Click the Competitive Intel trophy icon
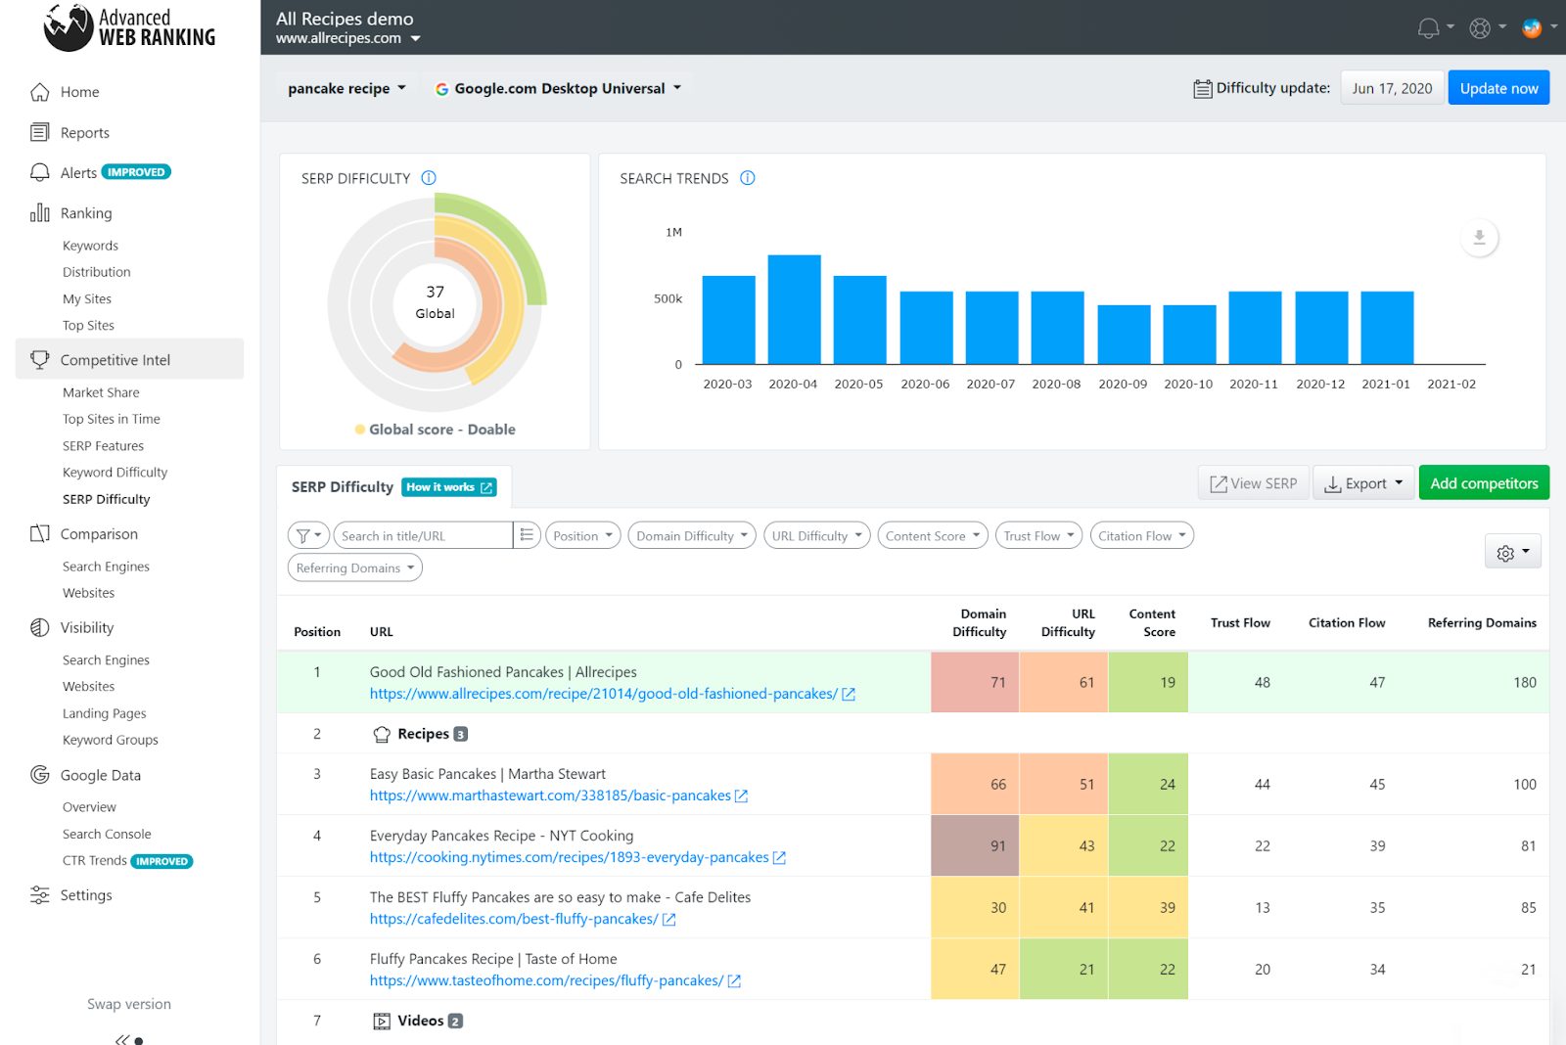The height and width of the screenshot is (1045, 1566). 39,359
